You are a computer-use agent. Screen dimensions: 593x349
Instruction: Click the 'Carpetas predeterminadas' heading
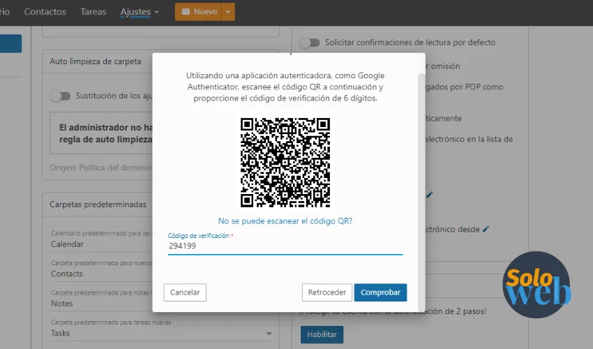coord(98,205)
